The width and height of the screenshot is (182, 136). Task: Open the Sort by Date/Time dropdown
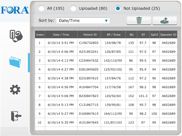tap(83, 21)
